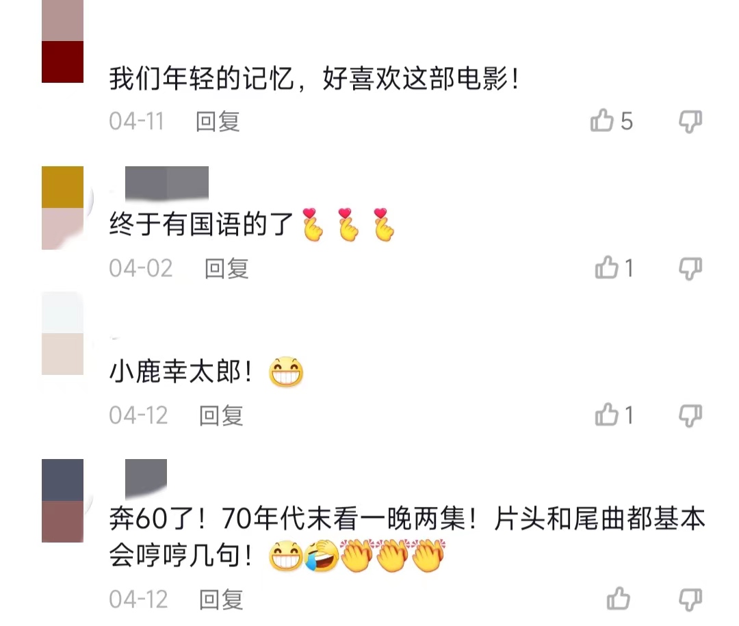The height and width of the screenshot is (626, 739).
Task: Reply to the 04-11 comment via 回复
Action: [x=218, y=122]
